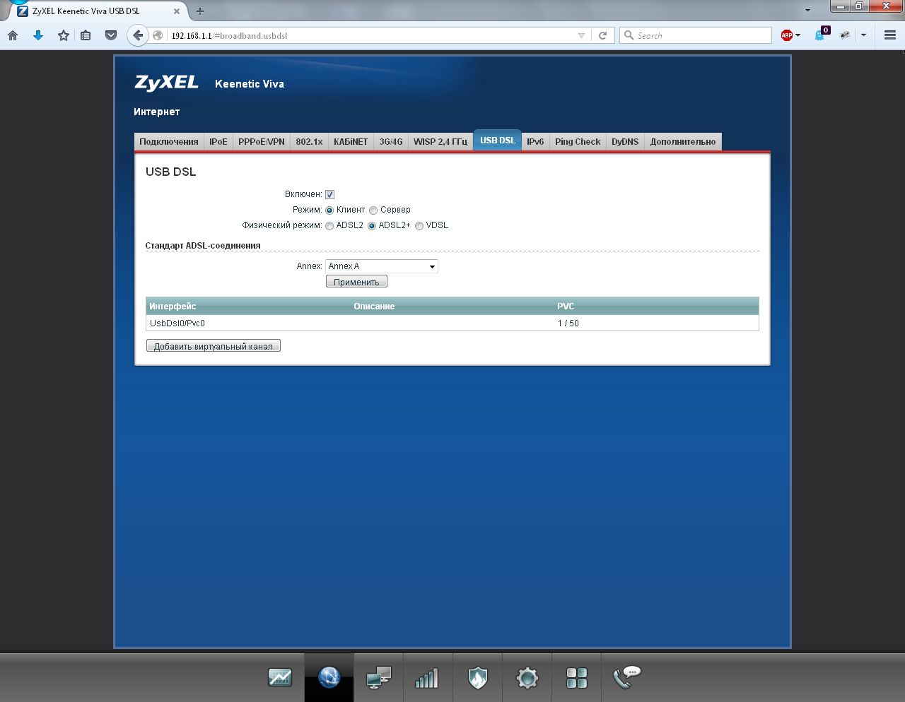905x702 pixels.
Task: Open the Firefox hamburger menu
Action: (x=890, y=35)
